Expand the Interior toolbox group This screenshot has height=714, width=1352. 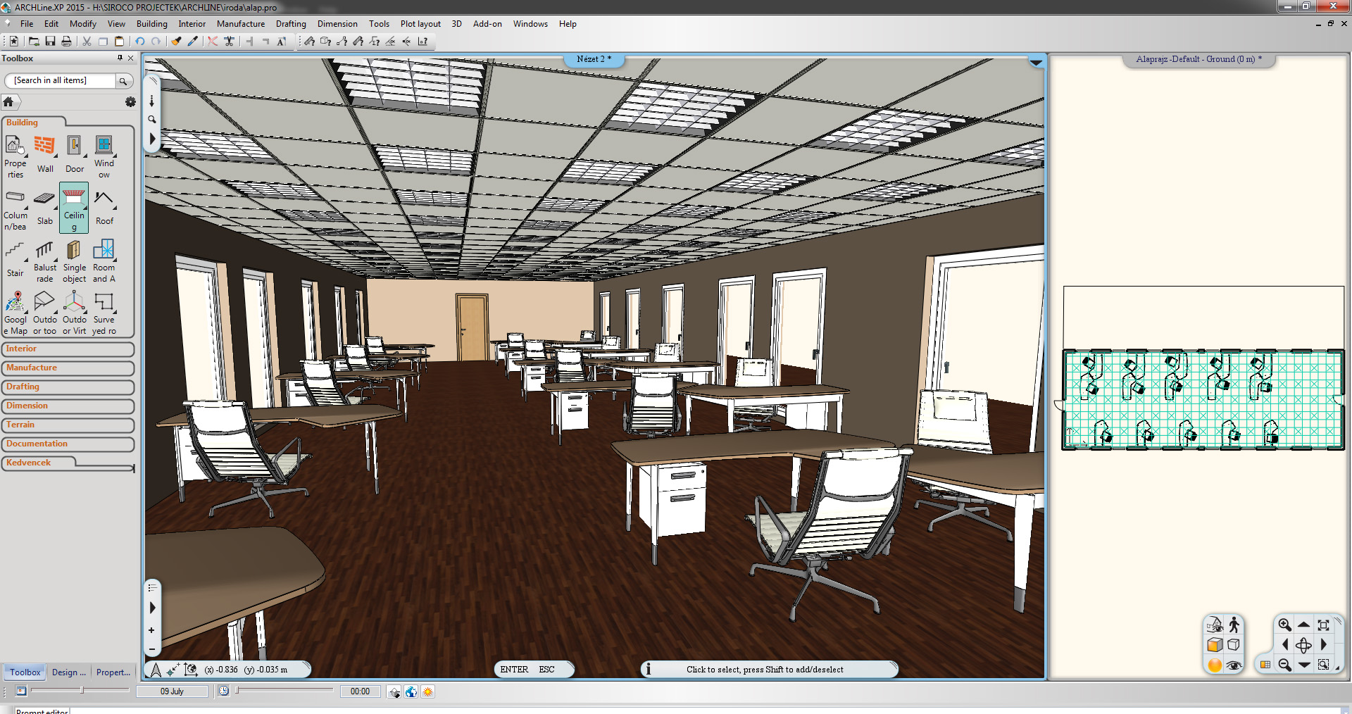tap(68, 349)
